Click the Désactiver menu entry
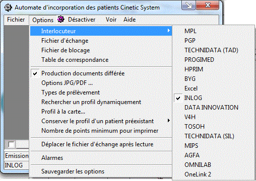256x181 pixels. (82, 20)
